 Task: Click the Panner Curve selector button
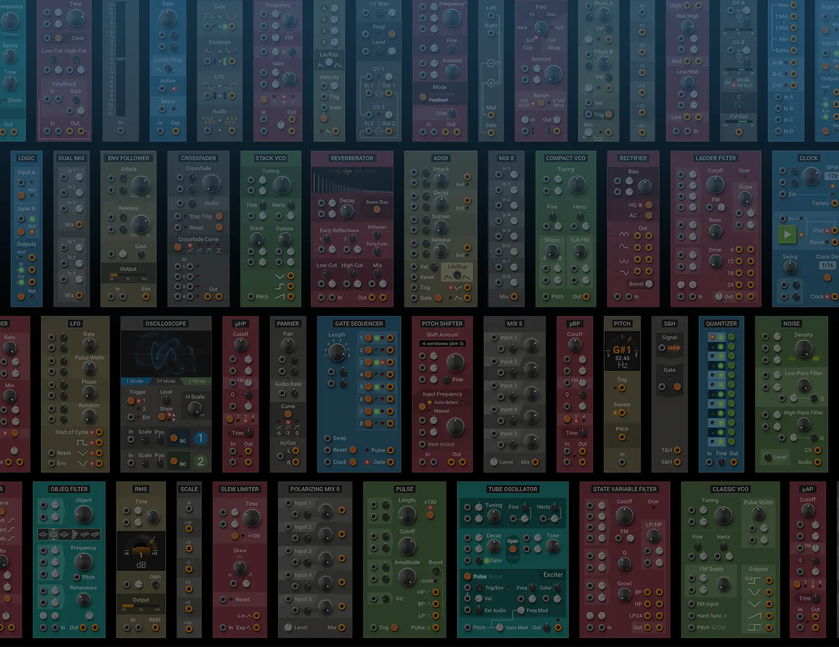[x=288, y=414]
